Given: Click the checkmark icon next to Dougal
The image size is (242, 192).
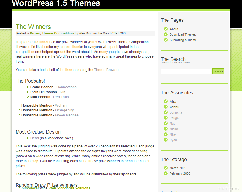Looking at the screenshot, I should [166, 118].
